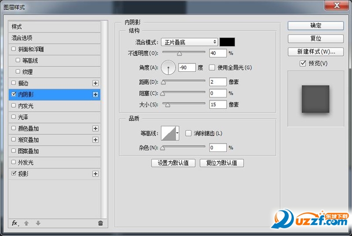This screenshot has height=236, width=352.
Task: Uncheck the 投影 checkbox
Action: [x=14, y=173]
